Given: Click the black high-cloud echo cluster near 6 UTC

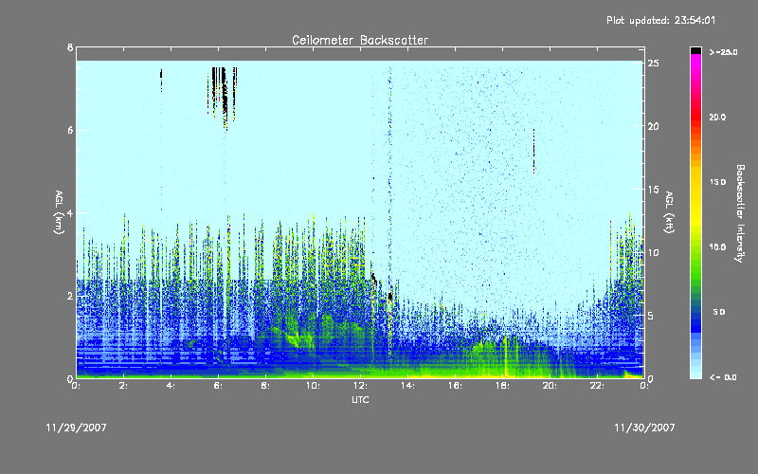Looking at the screenshot, I should click(x=222, y=97).
